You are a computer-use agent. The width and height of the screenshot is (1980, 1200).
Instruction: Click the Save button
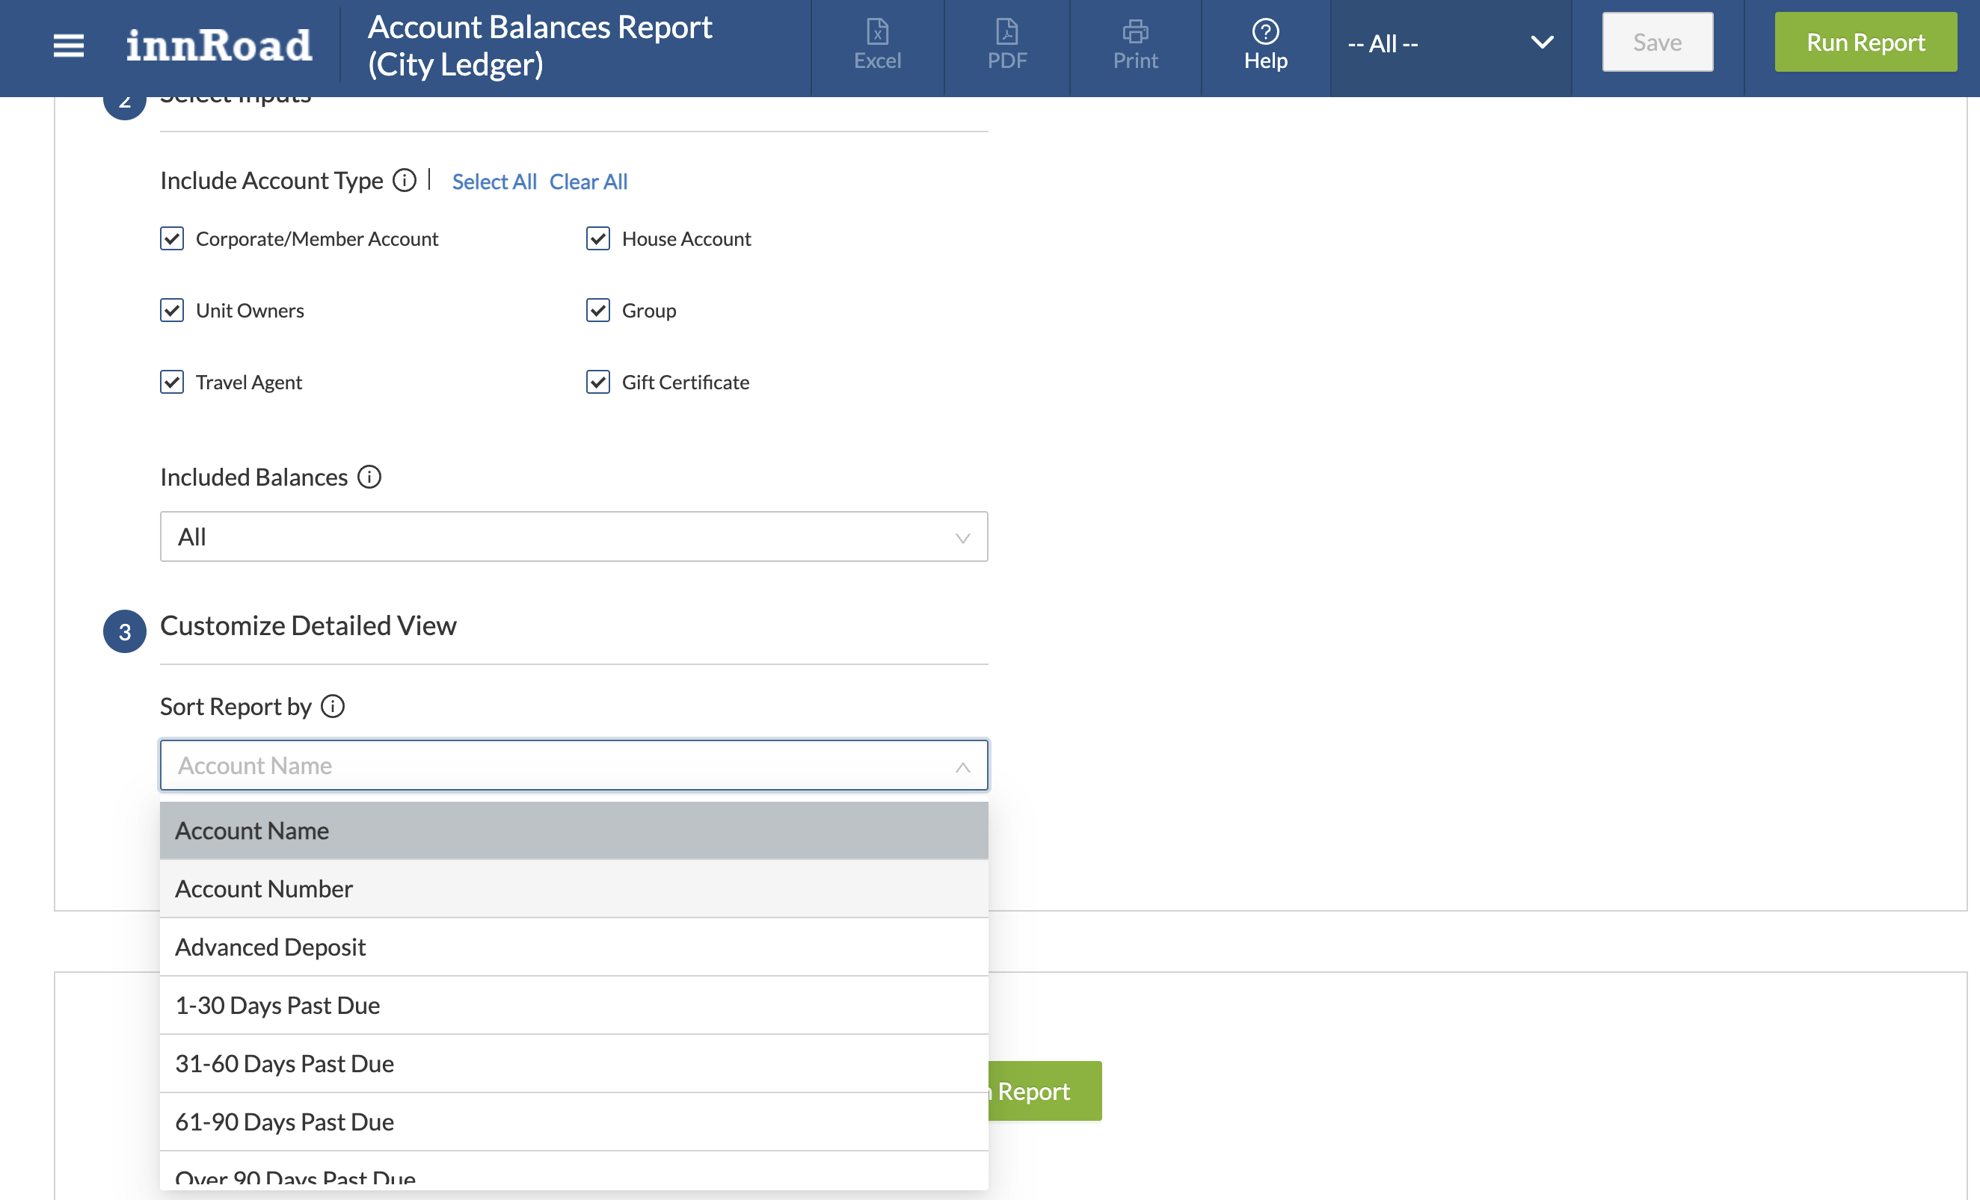[1656, 43]
